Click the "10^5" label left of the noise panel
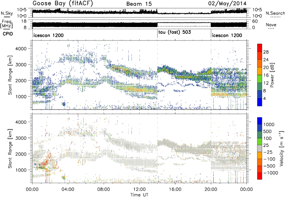285x197 pixels. coord(22,10)
